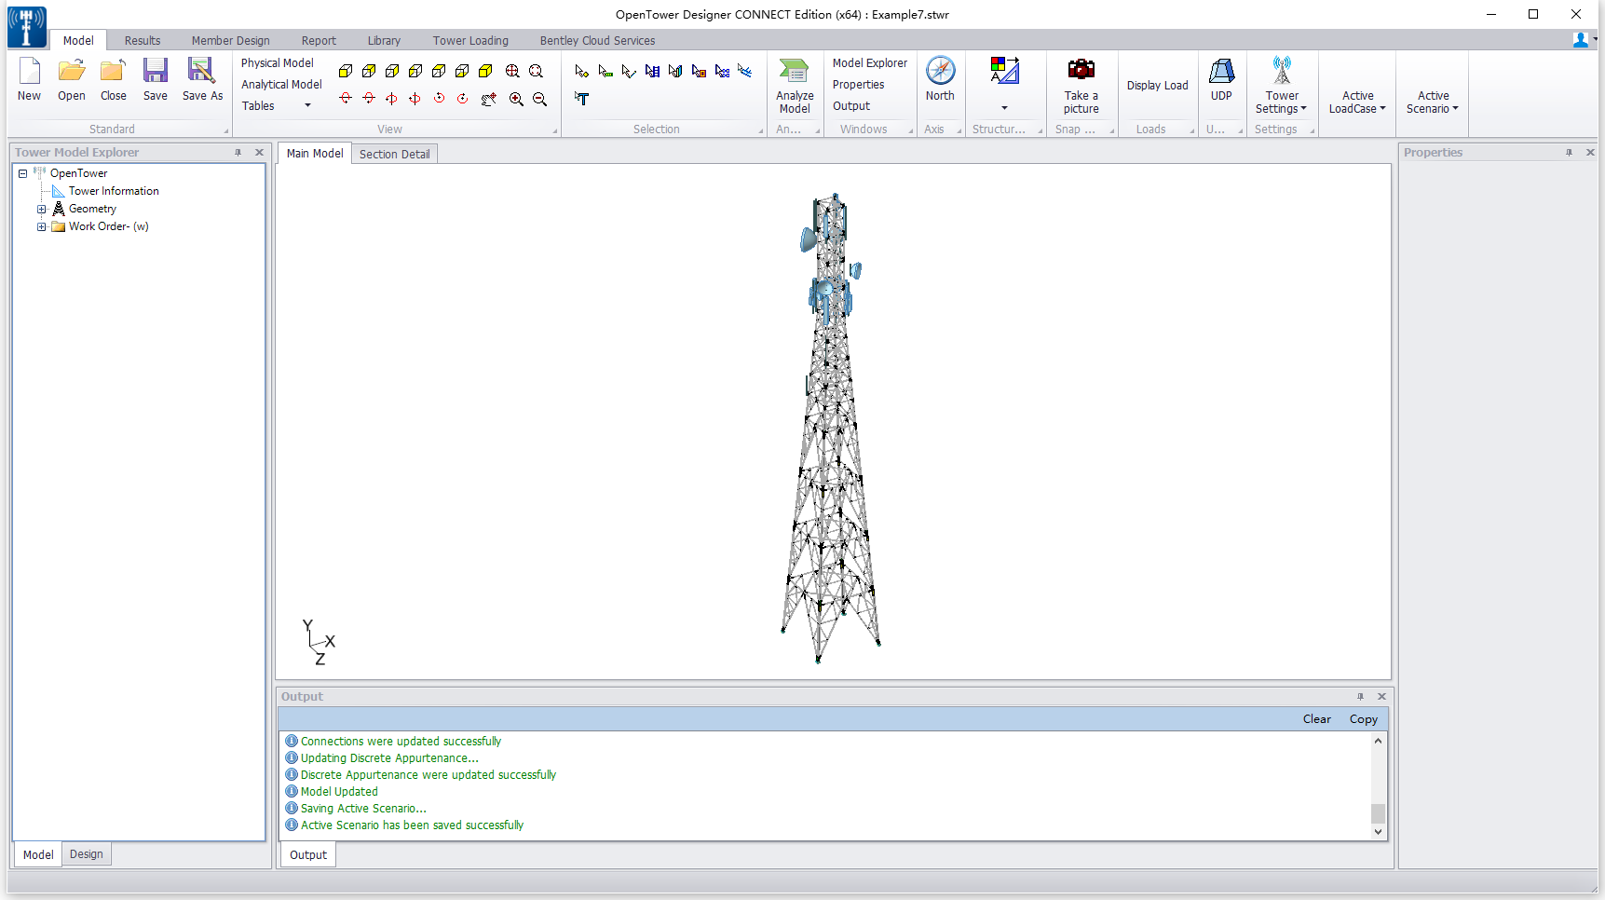The image size is (1605, 900).
Task: Collapse the OpenTower tree node
Action: pyautogui.click(x=23, y=173)
